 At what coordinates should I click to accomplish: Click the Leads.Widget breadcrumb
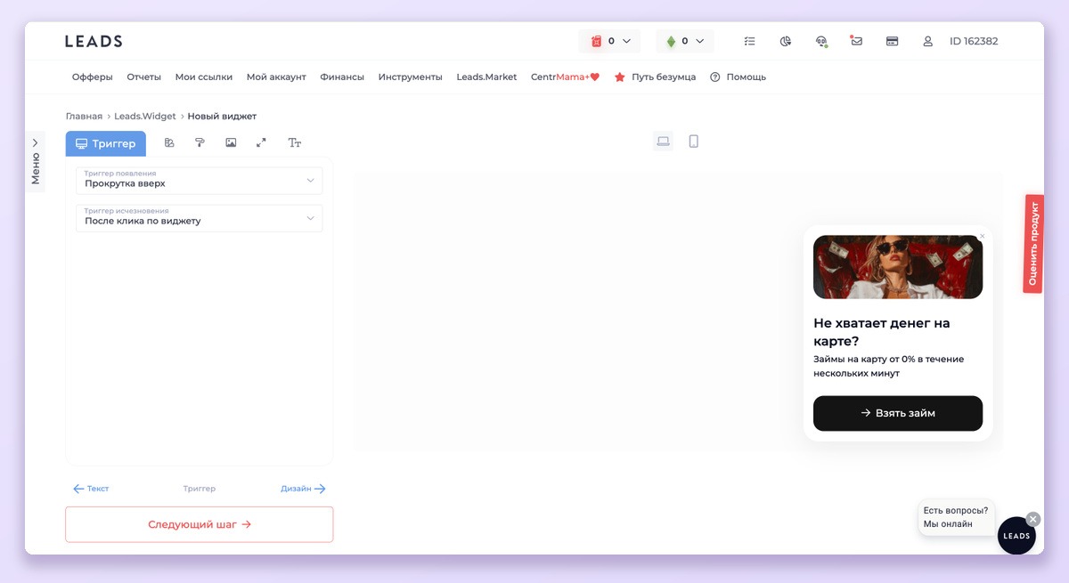(x=145, y=117)
